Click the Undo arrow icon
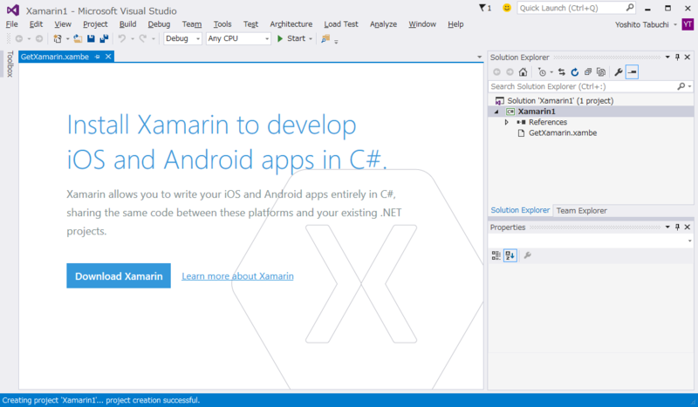698x407 pixels. 121,38
